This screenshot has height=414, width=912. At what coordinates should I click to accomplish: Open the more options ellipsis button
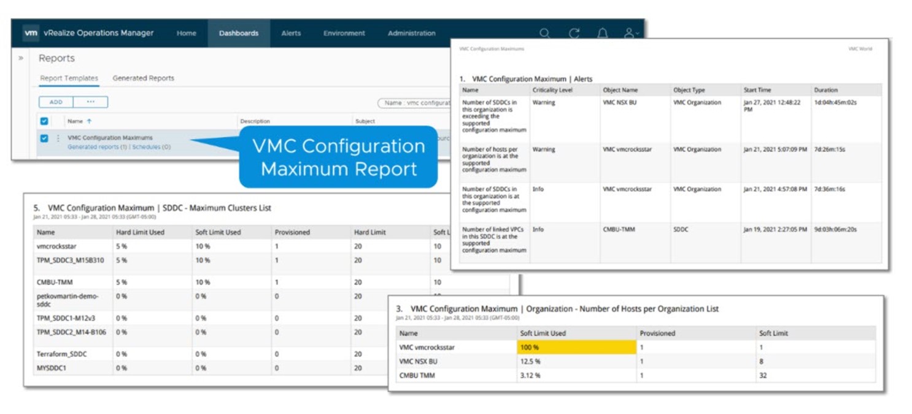click(91, 102)
